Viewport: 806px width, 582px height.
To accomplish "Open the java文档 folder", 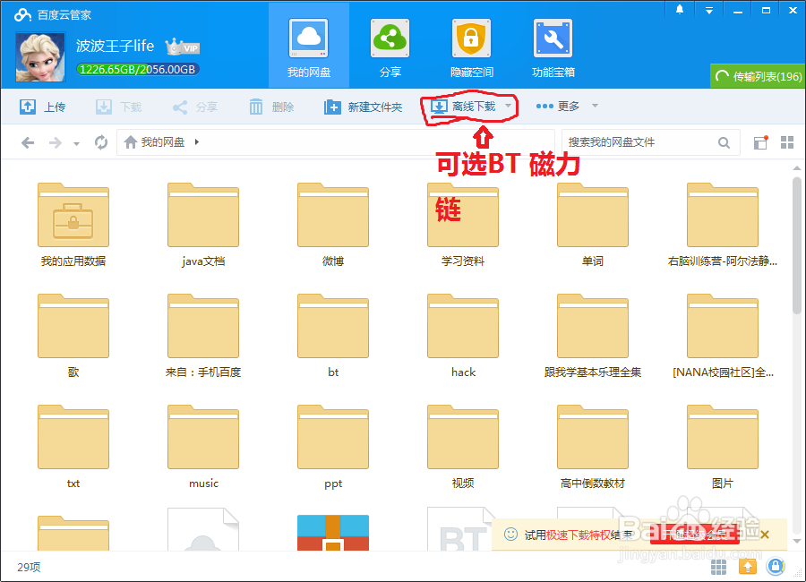I will (203, 225).
